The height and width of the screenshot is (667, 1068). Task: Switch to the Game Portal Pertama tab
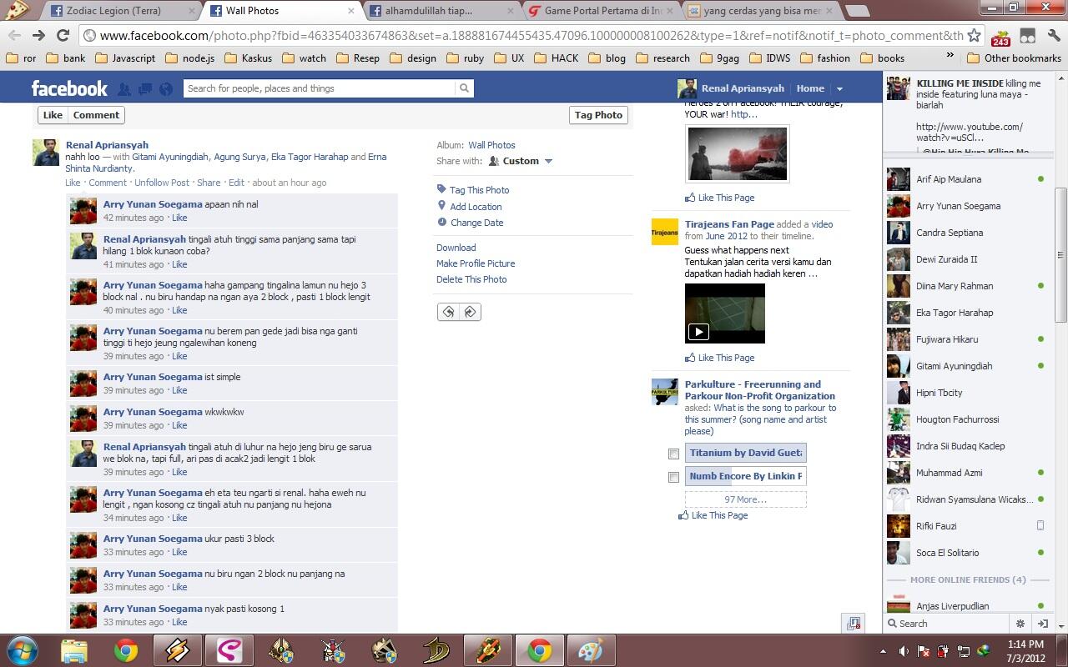click(599, 11)
